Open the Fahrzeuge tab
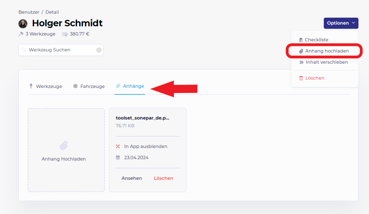 pos(92,86)
